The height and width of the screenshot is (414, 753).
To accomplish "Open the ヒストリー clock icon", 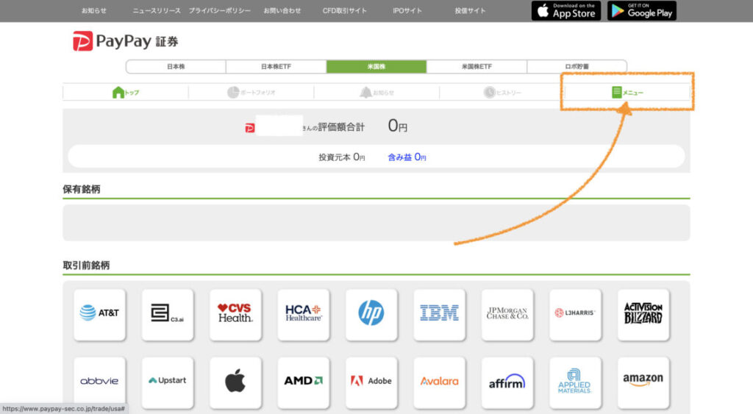I will click(489, 93).
